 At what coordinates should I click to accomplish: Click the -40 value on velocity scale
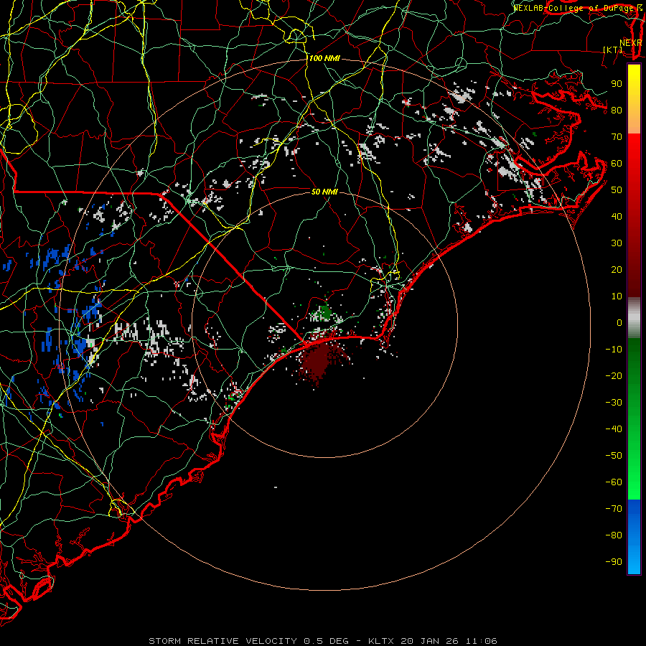pos(614,429)
